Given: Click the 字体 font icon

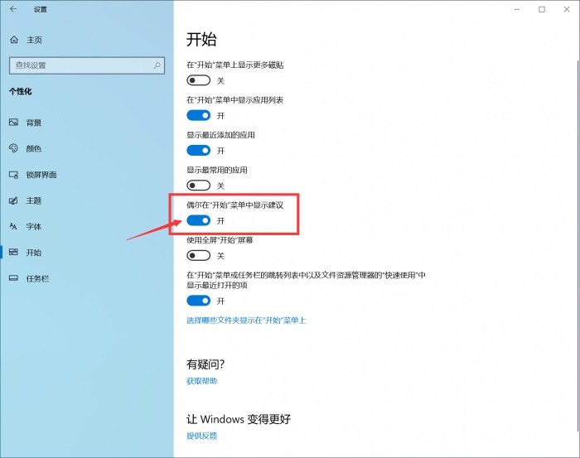Looking at the screenshot, I should pyautogui.click(x=13, y=226).
